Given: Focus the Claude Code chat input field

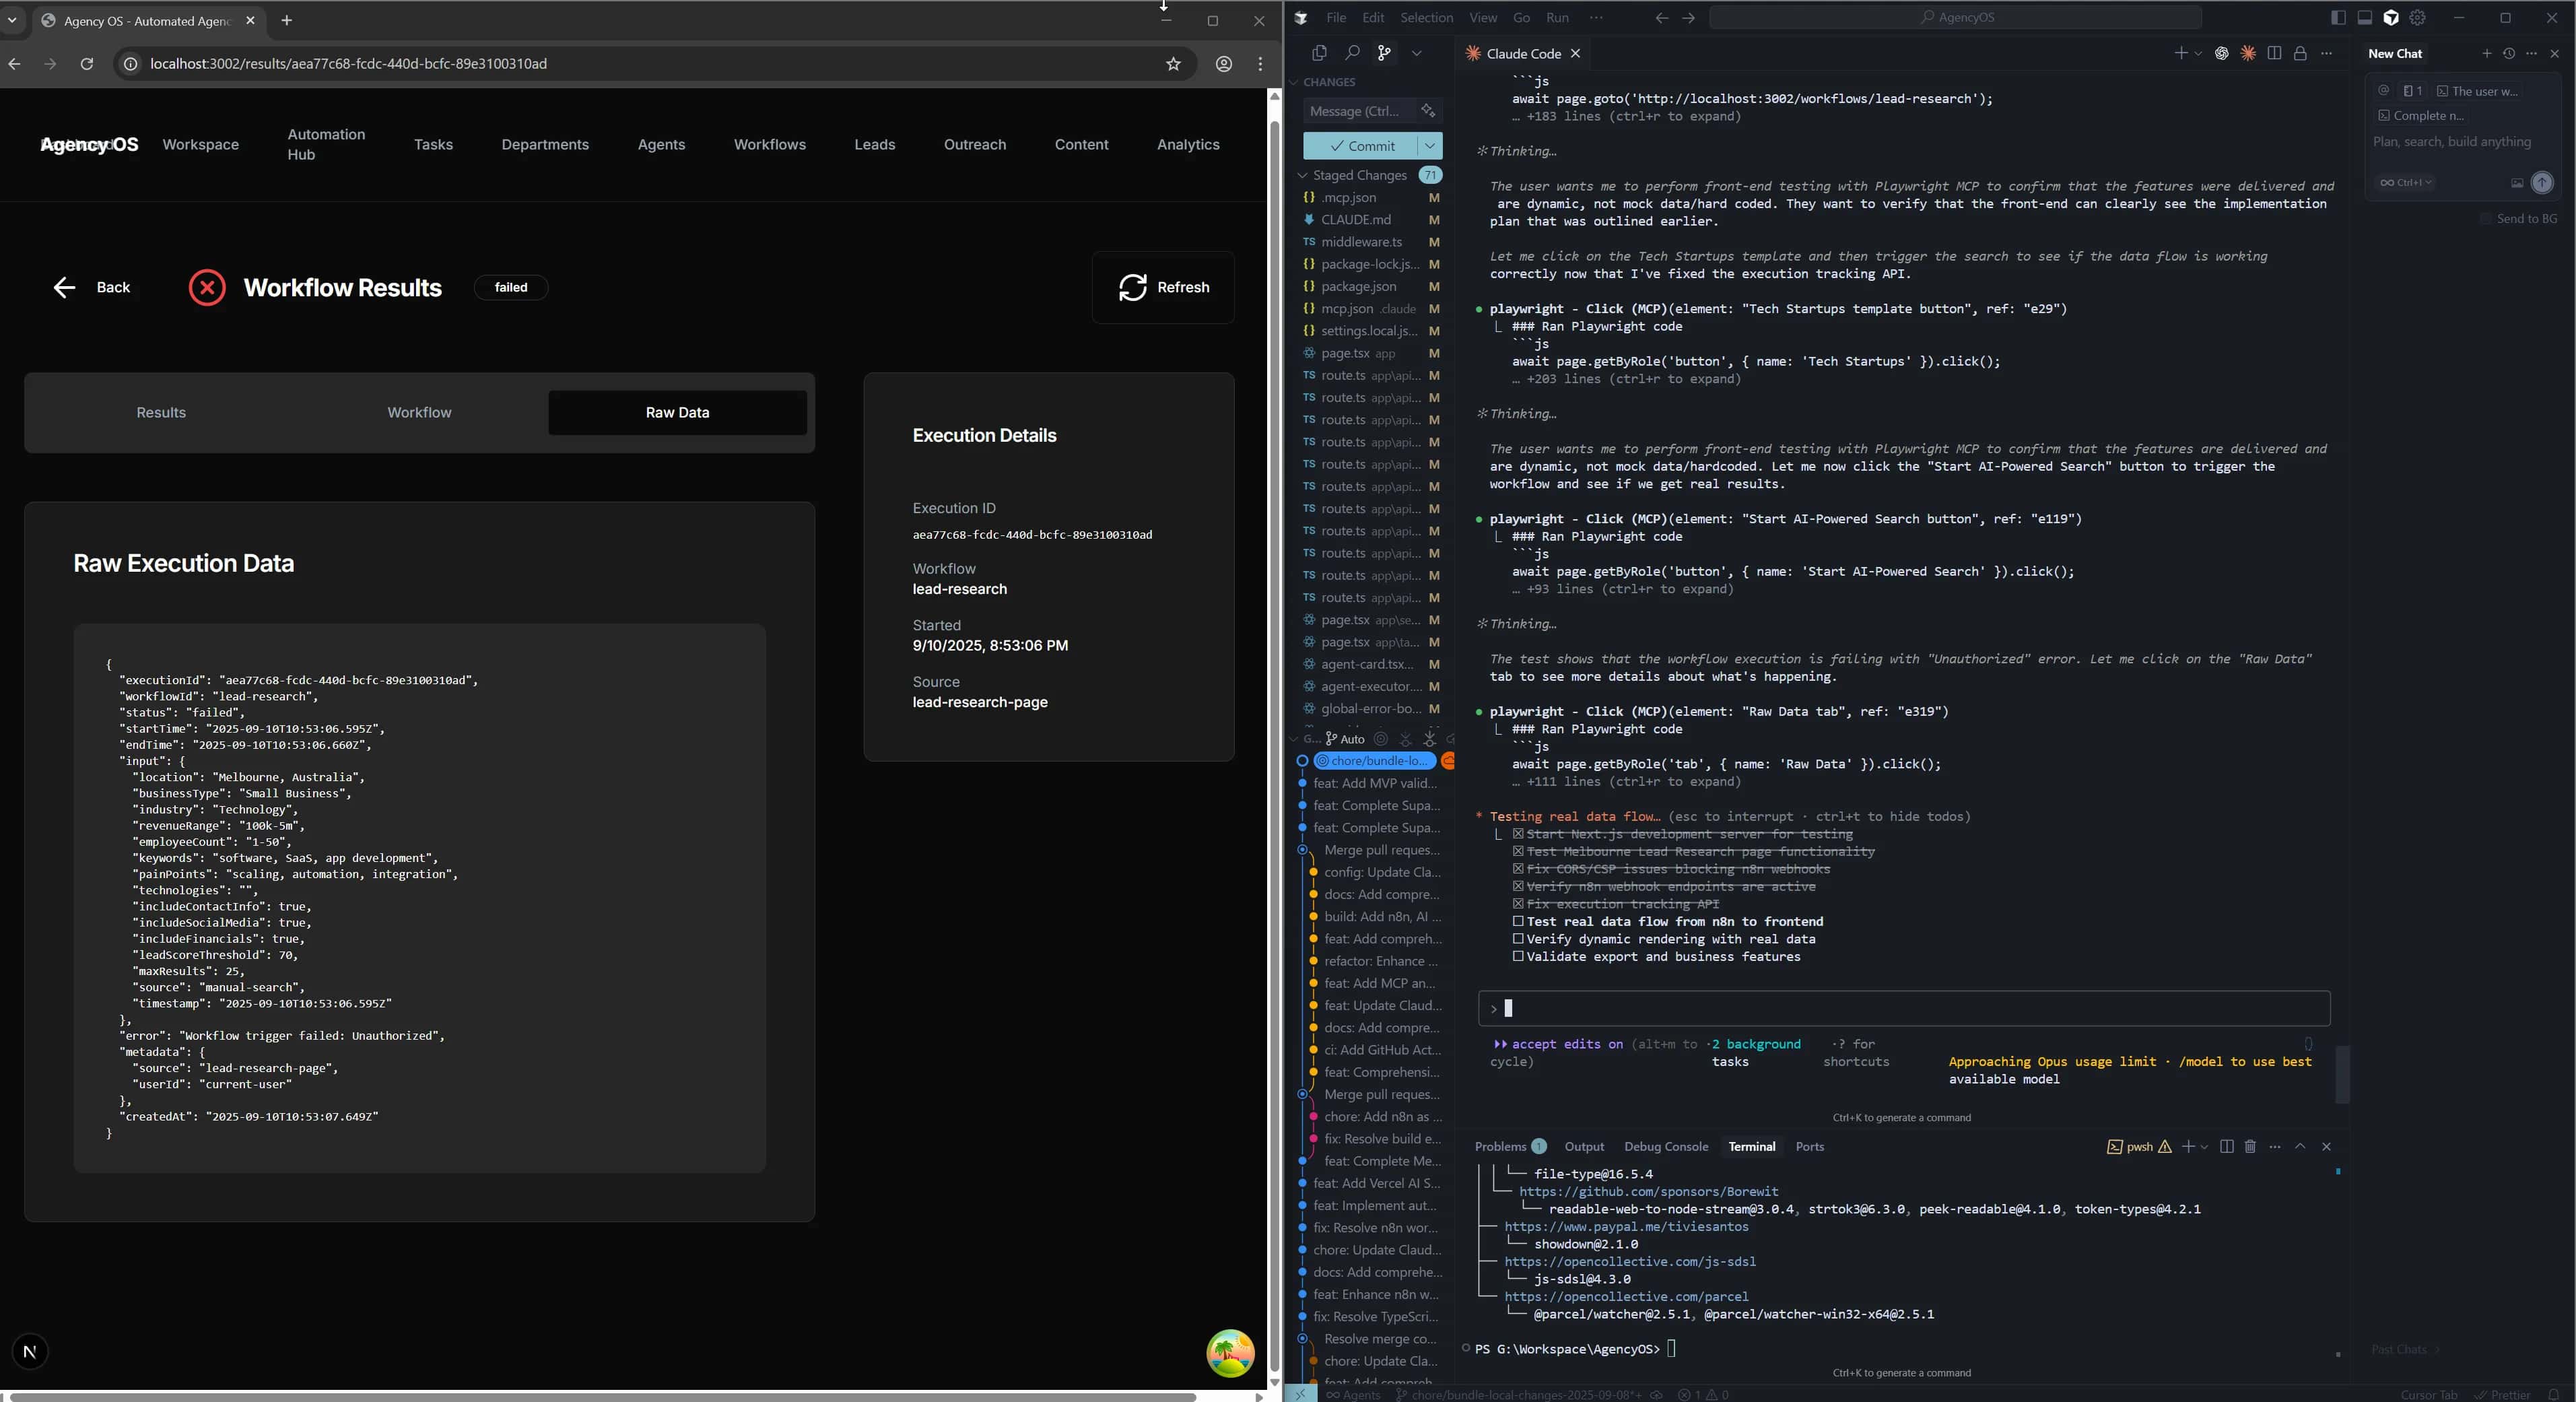Looking at the screenshot, I should point(1900,1008).
